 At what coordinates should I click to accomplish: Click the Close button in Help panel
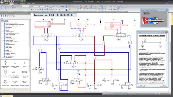[164, 86]
